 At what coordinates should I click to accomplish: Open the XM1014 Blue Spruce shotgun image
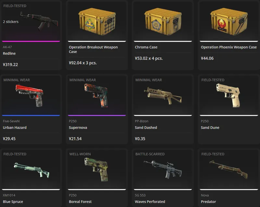pyautogui.click(x=32, y=170)
